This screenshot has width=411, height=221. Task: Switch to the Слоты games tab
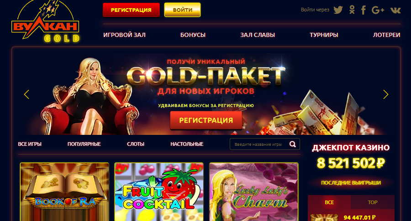click(x=136, y=144)
